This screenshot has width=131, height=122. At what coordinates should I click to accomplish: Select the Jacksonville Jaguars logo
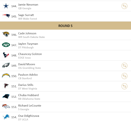[6, 34]
